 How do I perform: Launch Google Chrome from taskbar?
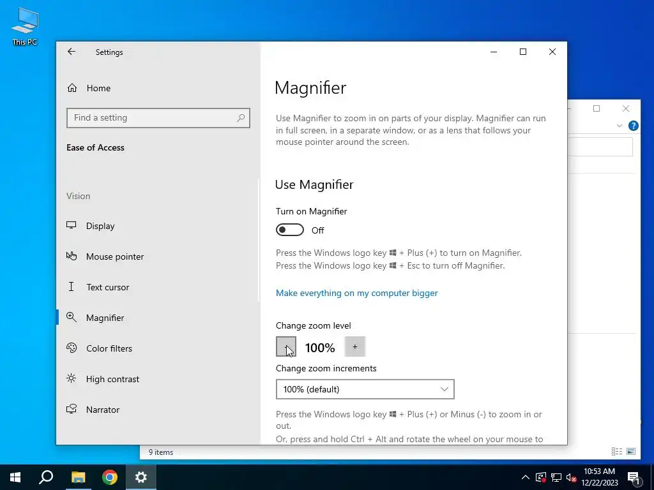point(110,477)
